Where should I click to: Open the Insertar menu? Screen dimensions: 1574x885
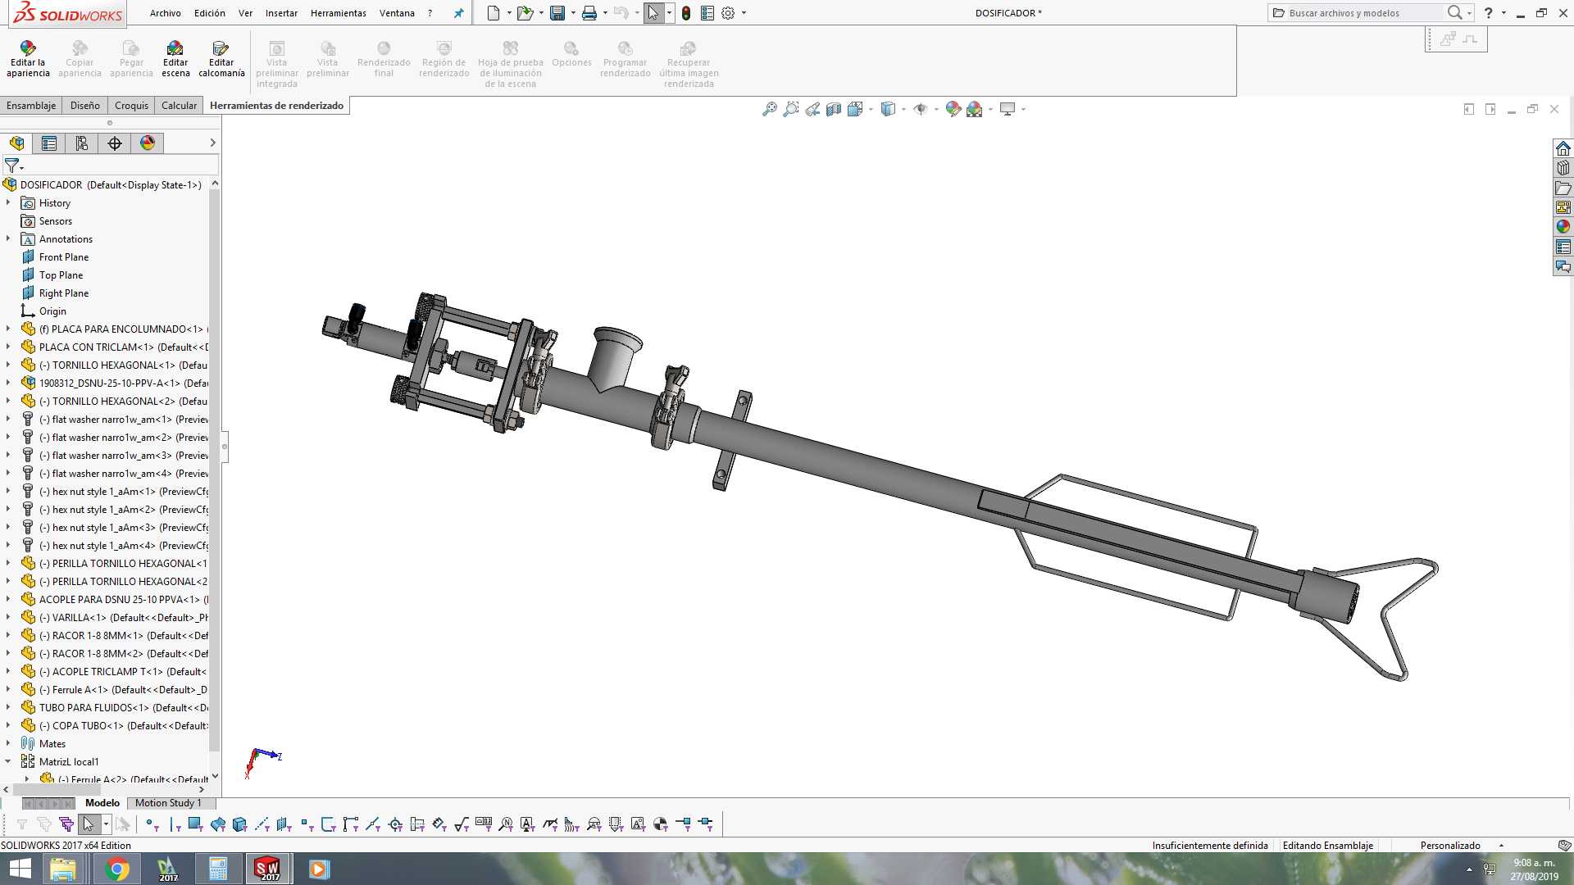[281, 13]
